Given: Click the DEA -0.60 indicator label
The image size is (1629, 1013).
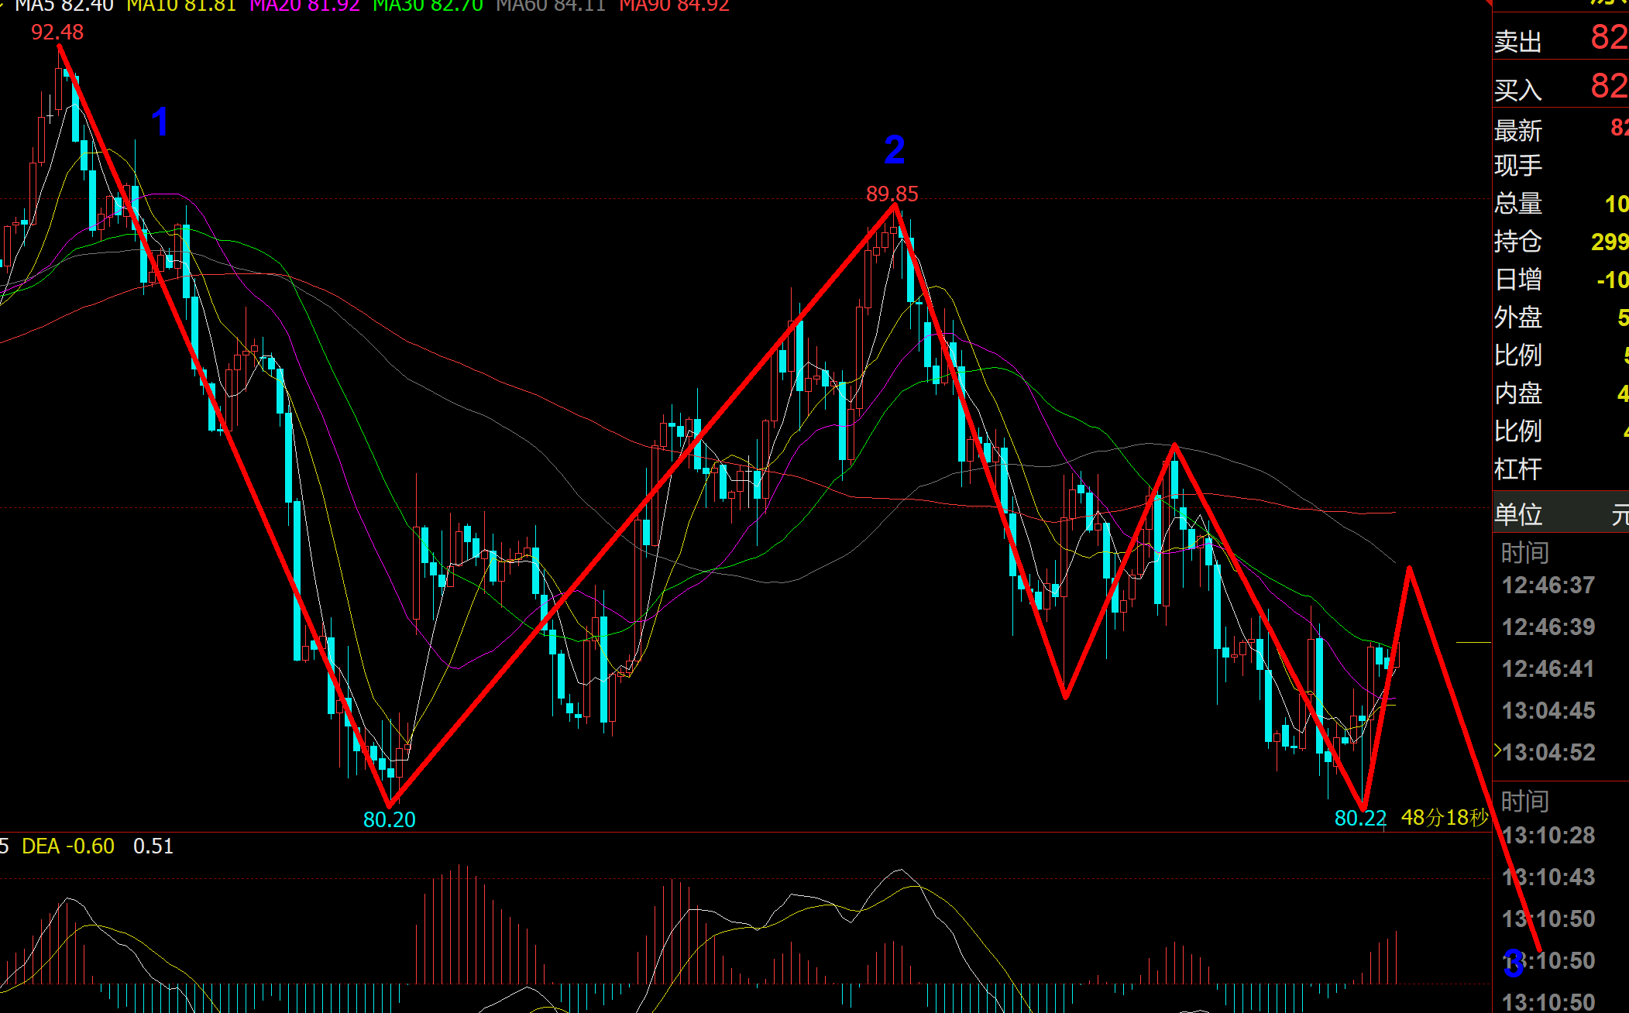Looking at the screenshot, I should pyautogui.click(x=68, y=846).
